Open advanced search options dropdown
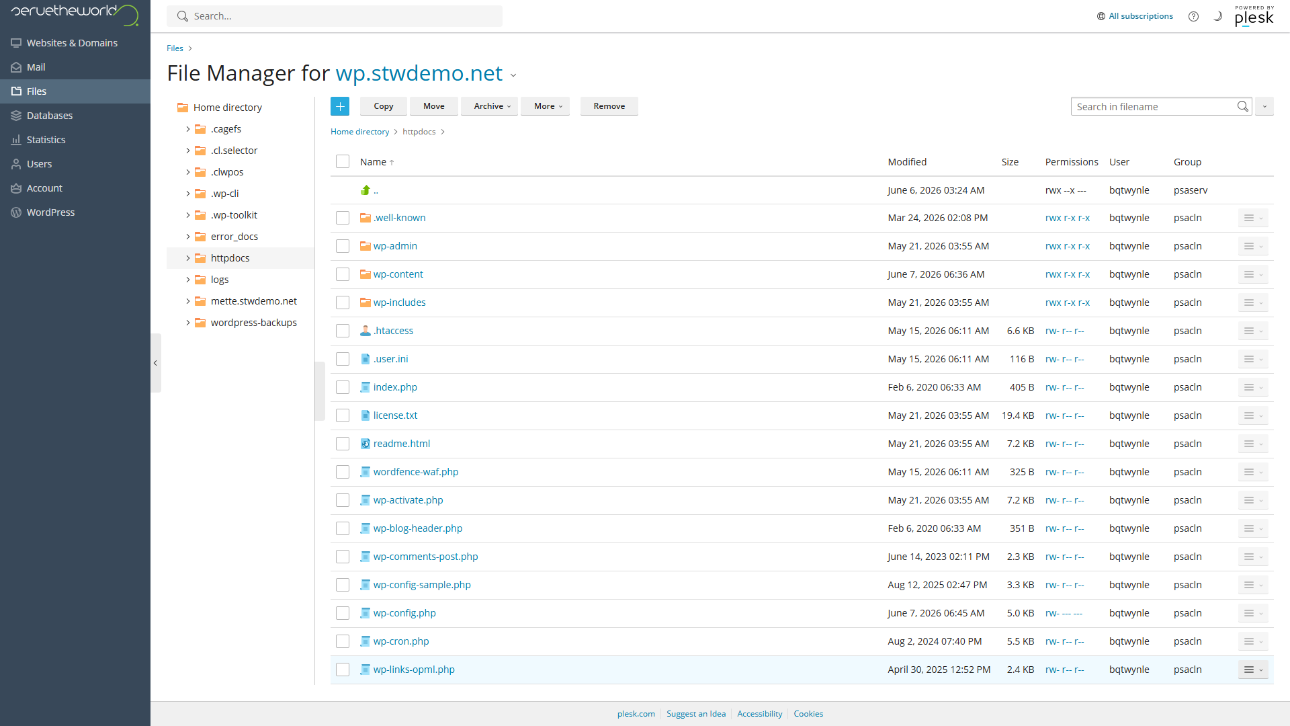1290x726 pixels. (x=1264, y=106)
